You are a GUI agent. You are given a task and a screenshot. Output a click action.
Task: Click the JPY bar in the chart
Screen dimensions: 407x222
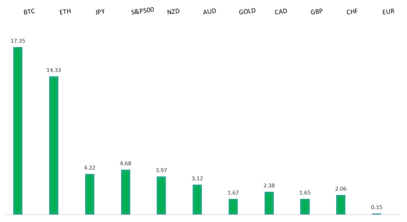click(89, 194)
